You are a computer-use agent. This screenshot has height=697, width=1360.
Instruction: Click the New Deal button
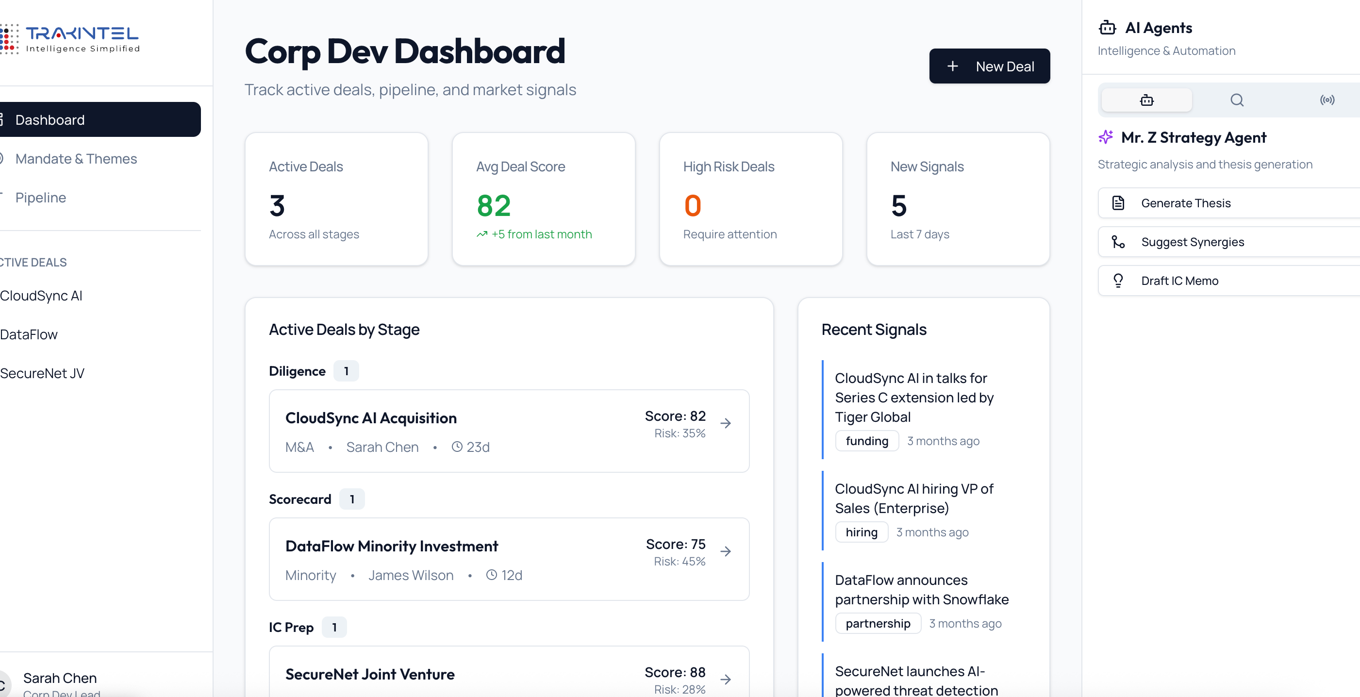[x=989, y=66]
